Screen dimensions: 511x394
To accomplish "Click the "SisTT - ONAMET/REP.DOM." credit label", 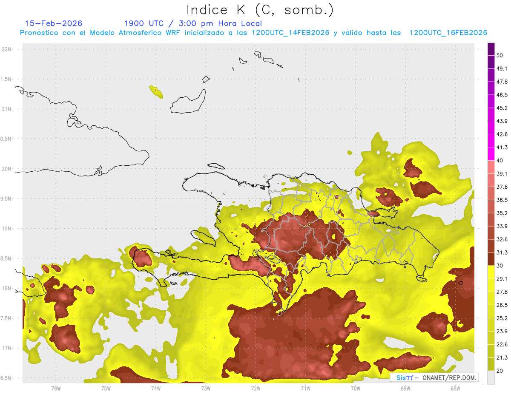I will click(434, 377).
